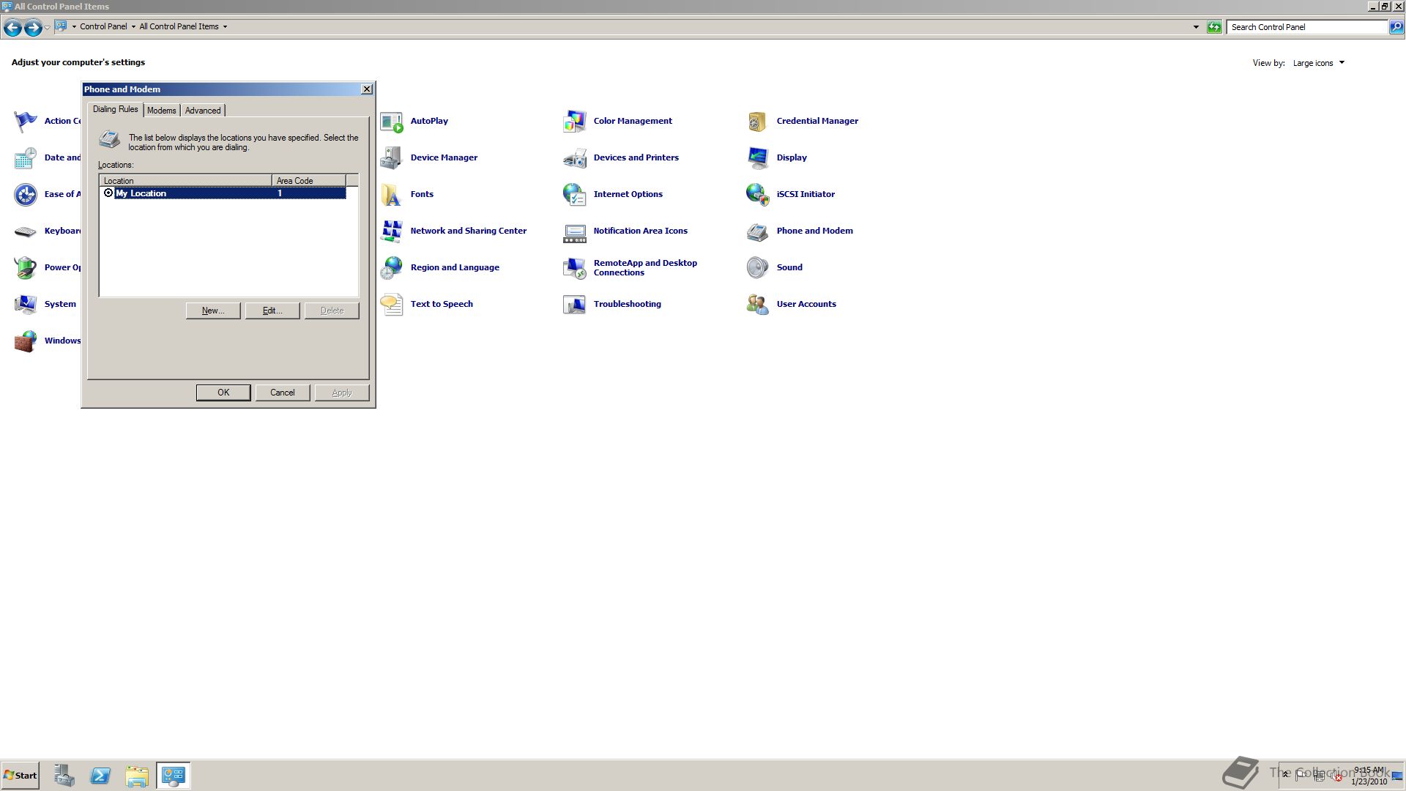Open the Color Management icon
The image size is (1406, 791).
[575, 122]
